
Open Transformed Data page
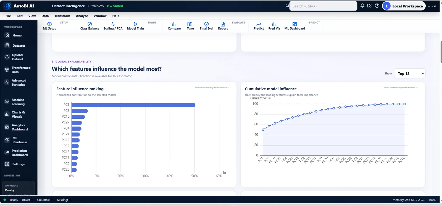point(19,70)
